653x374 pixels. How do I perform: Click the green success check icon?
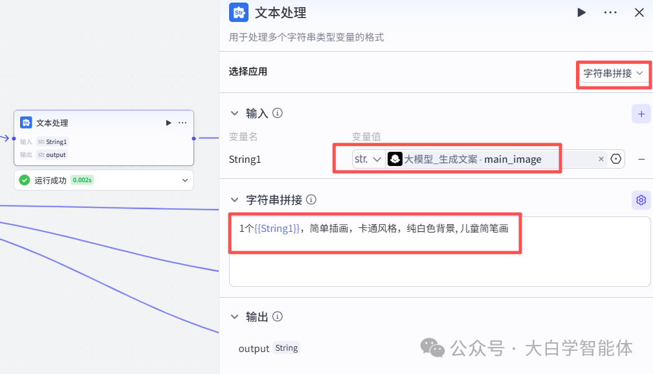point(25,180)
